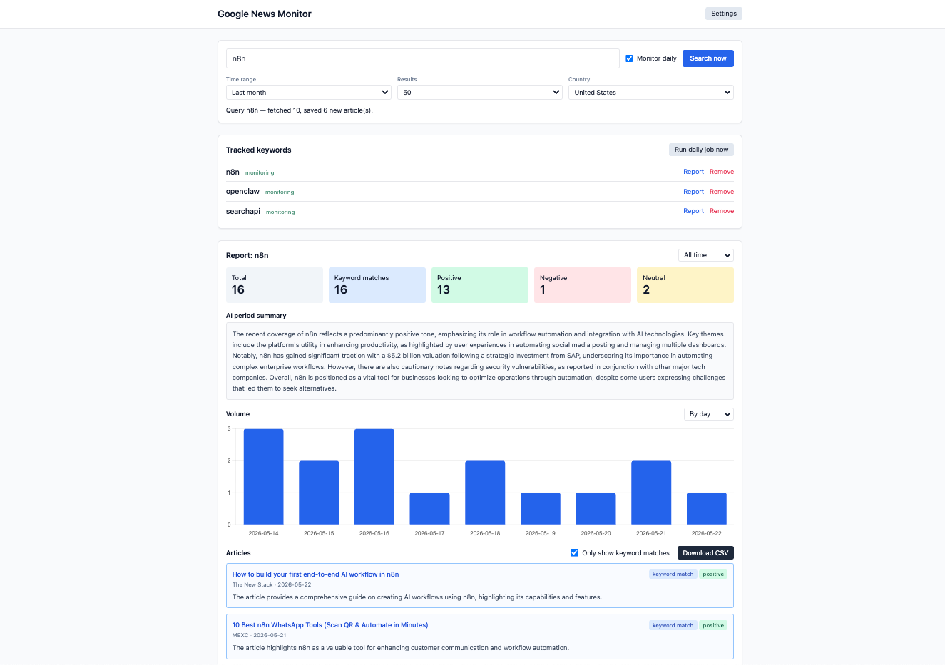Click the Download CSV button
945x665 pixels.
click(705, 553)
